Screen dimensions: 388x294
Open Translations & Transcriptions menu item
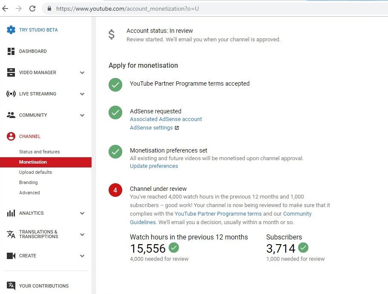(x=39, y=234)
